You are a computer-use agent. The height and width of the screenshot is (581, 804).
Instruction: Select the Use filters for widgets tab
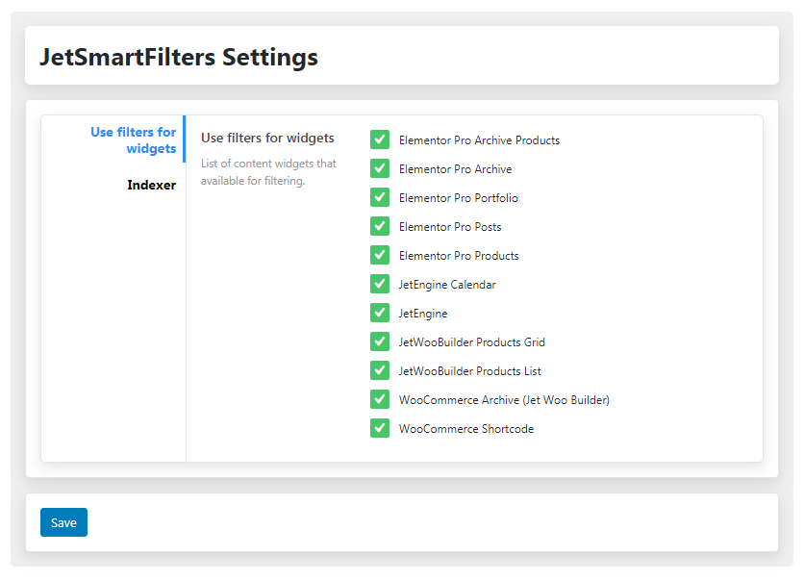coord(134,140)
